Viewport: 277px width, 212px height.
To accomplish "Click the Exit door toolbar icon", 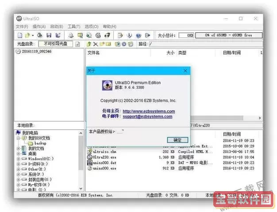I will pyautogui.click(x=147, y=35).
